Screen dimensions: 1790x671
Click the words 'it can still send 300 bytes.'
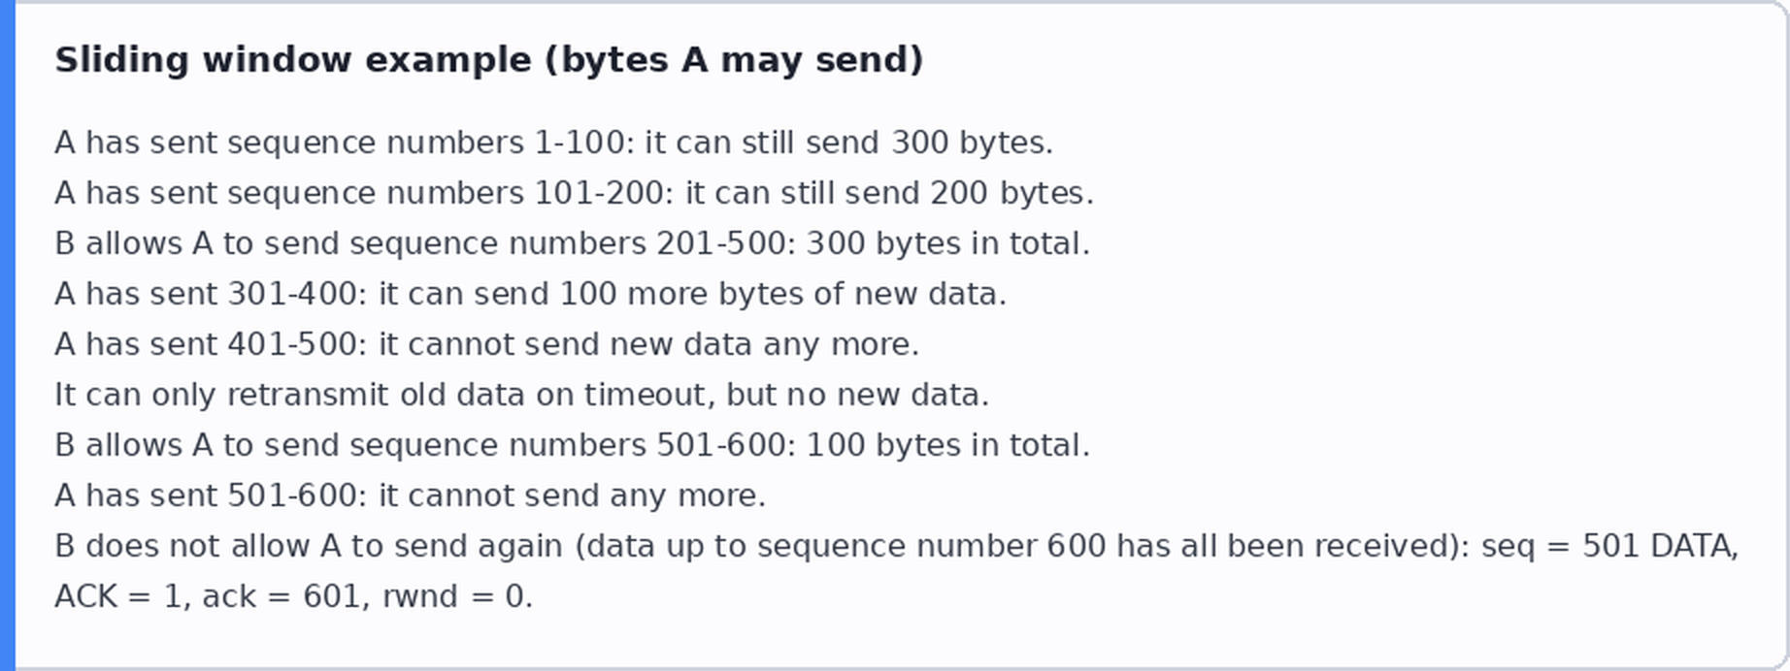tap(848, 143)
